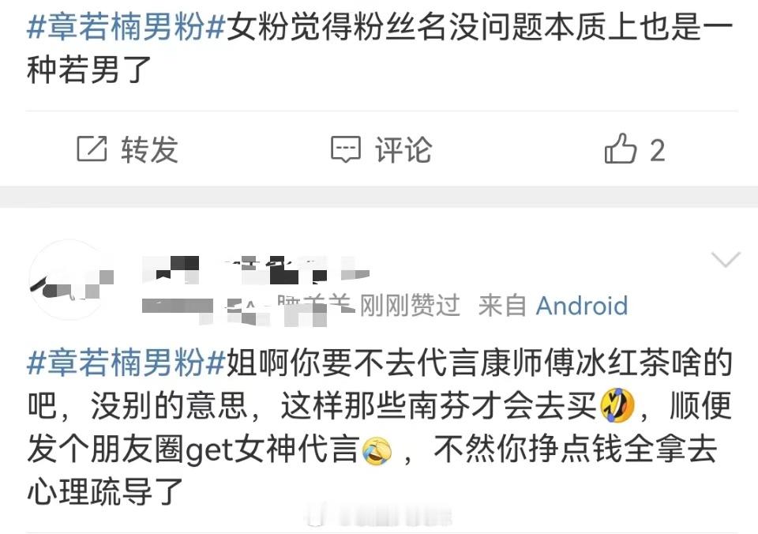Click the blurred watermark at bottom
Image resolution: width=758 pixels, height=534 pixels.
click(378, 515)
